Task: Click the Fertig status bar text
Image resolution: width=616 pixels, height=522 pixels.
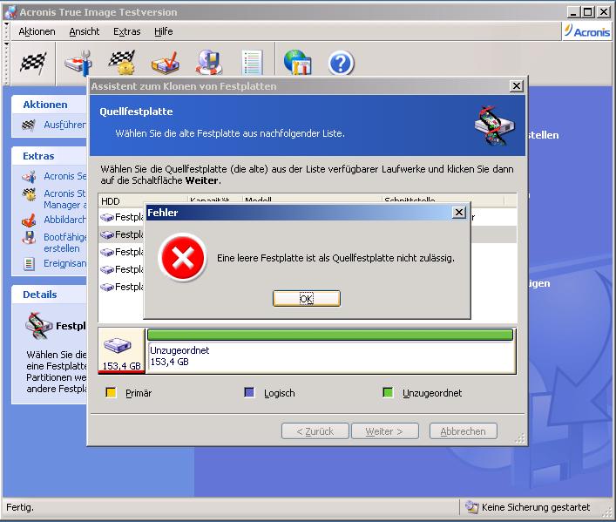Action: 20,507
